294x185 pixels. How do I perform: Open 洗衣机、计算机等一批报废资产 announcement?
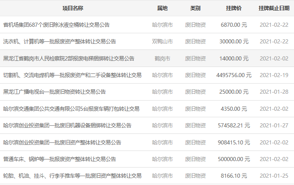point(59,41)
